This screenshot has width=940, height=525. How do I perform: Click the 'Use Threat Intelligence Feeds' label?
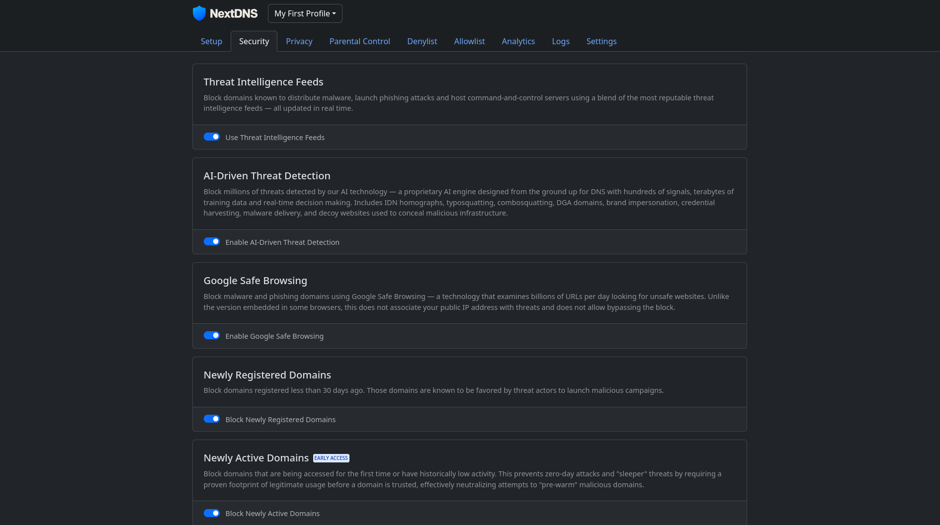[x=275, y=138]
